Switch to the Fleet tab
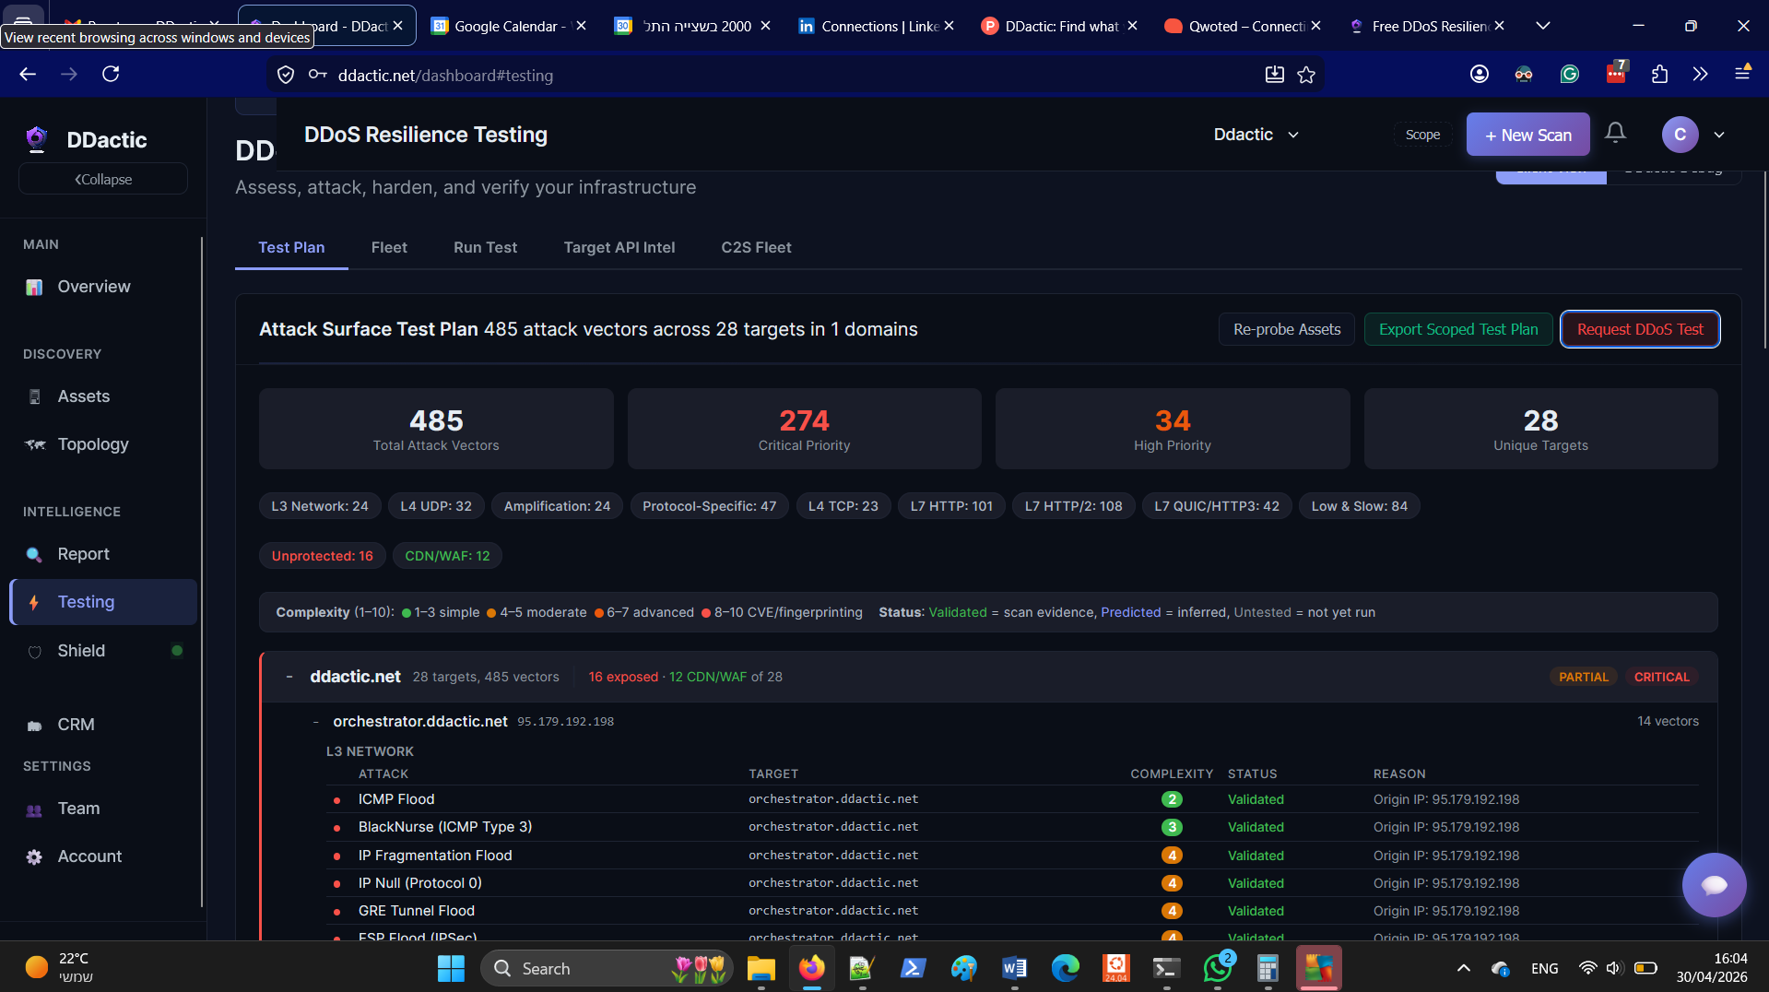Image resolution: width=1769 pixels, height=992 pixels. [x=389, y=247]
